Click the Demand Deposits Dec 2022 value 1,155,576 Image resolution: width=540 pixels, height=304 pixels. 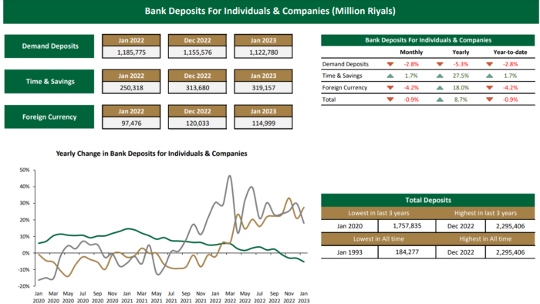pyautogui.click(x=197, y=52)
